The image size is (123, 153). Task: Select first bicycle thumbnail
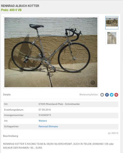pyautogui.click(x=112, y=23)
